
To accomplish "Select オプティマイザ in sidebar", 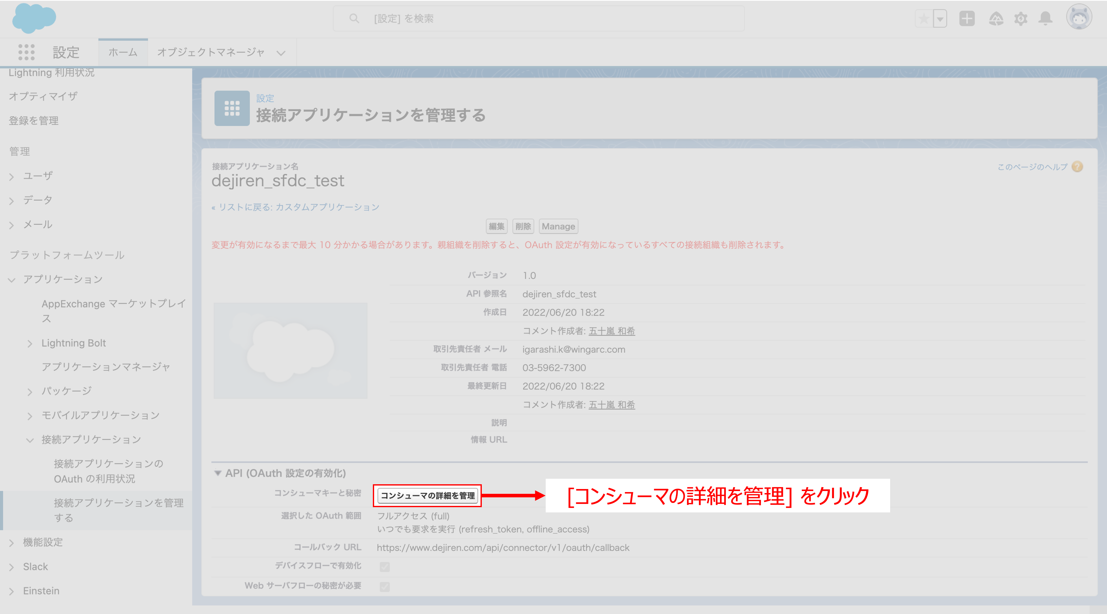I will (44, 96).
